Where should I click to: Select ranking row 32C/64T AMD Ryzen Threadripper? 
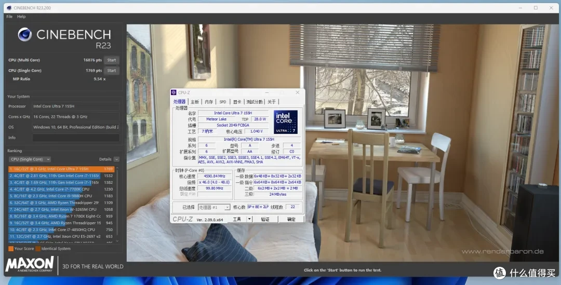point(61,203)
